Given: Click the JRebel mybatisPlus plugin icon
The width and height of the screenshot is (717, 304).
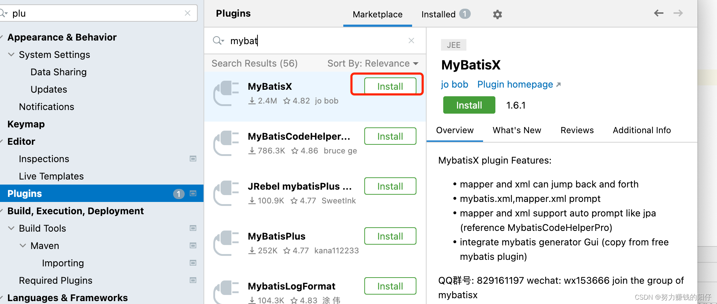Looking at the screenshot, I should coord(226,193).
